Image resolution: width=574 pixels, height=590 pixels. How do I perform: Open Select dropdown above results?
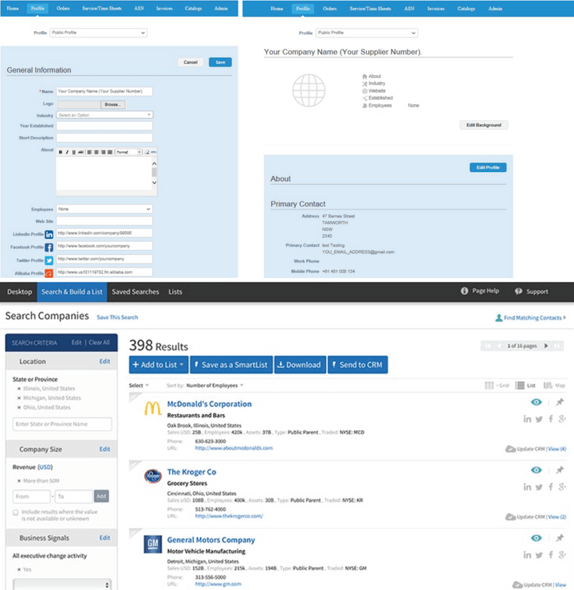(139, 385)
